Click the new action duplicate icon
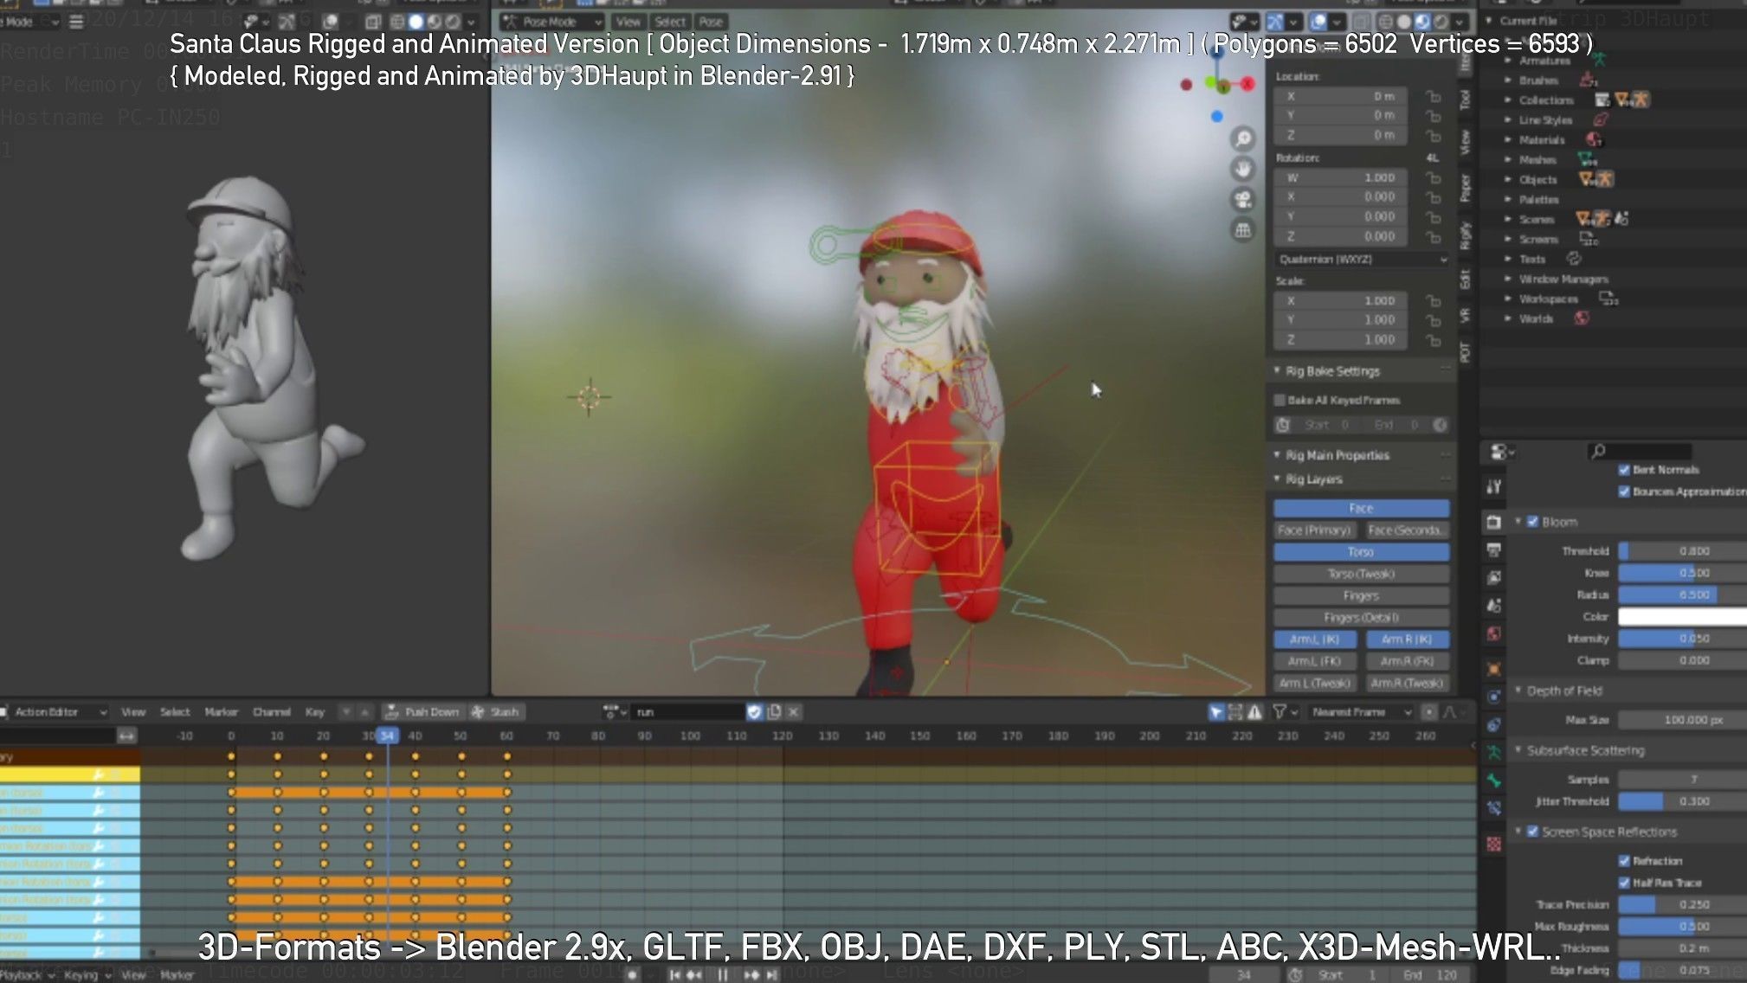 pyautogui.click(x=774, y=711)
